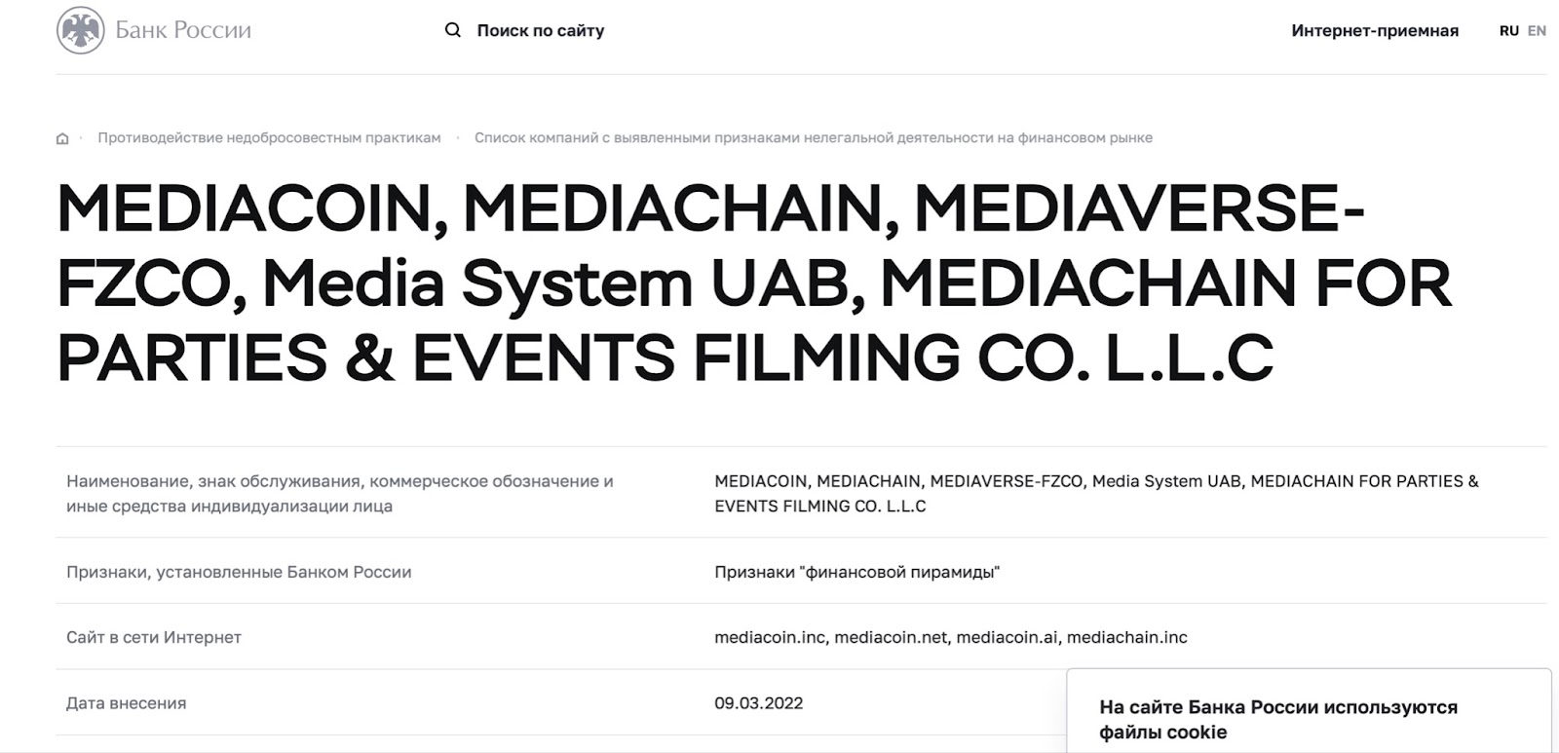Click the 'Наименование, знак обслуживания' row label
1559x753 pixels.
point(340,493)
